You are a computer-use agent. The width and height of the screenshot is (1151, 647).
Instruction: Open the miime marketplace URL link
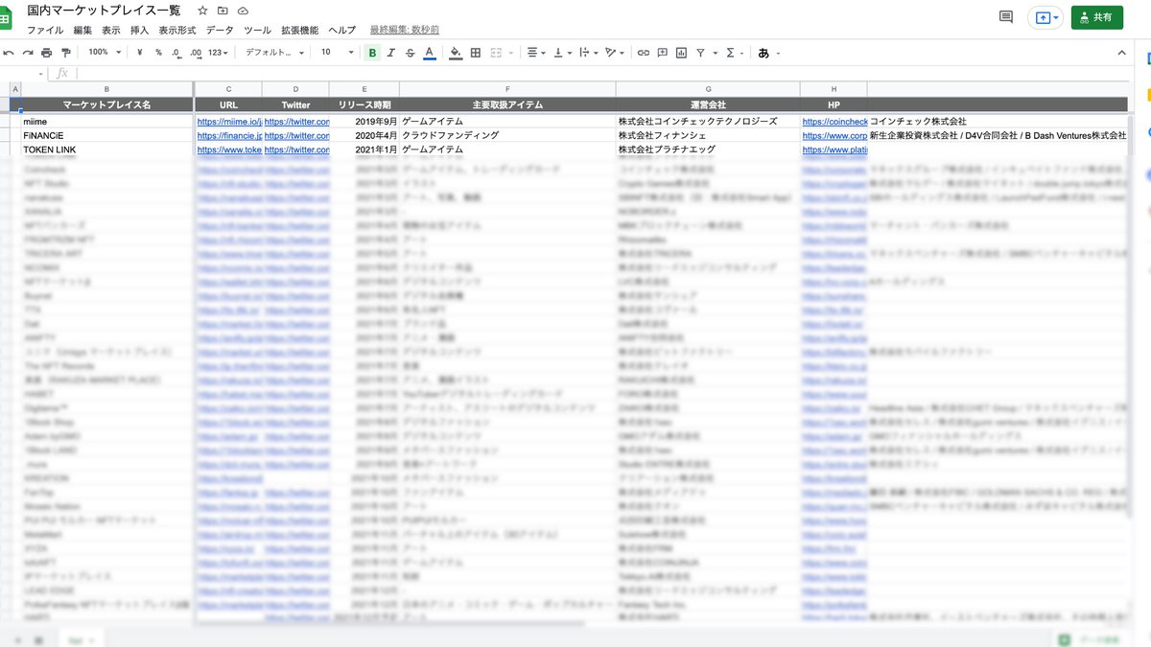(228, 122)
